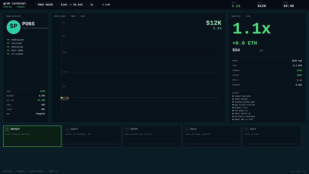Click the 'audit passed' alert
Image resolution: width=309 pixels, height=174 pixels.
click(240, 99)
